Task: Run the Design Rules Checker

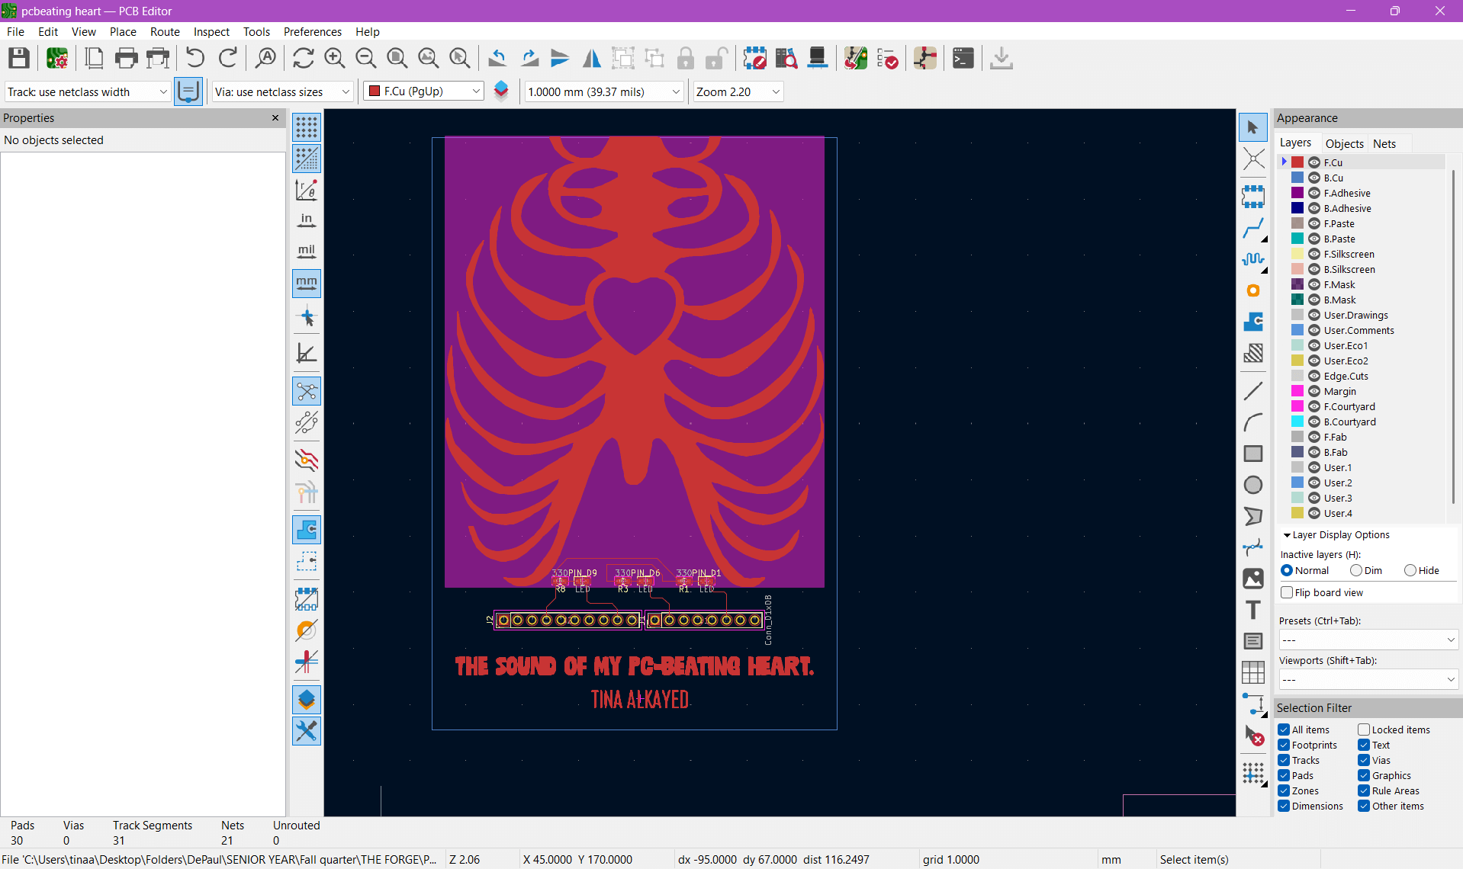Action: click(x=888, y=58)
